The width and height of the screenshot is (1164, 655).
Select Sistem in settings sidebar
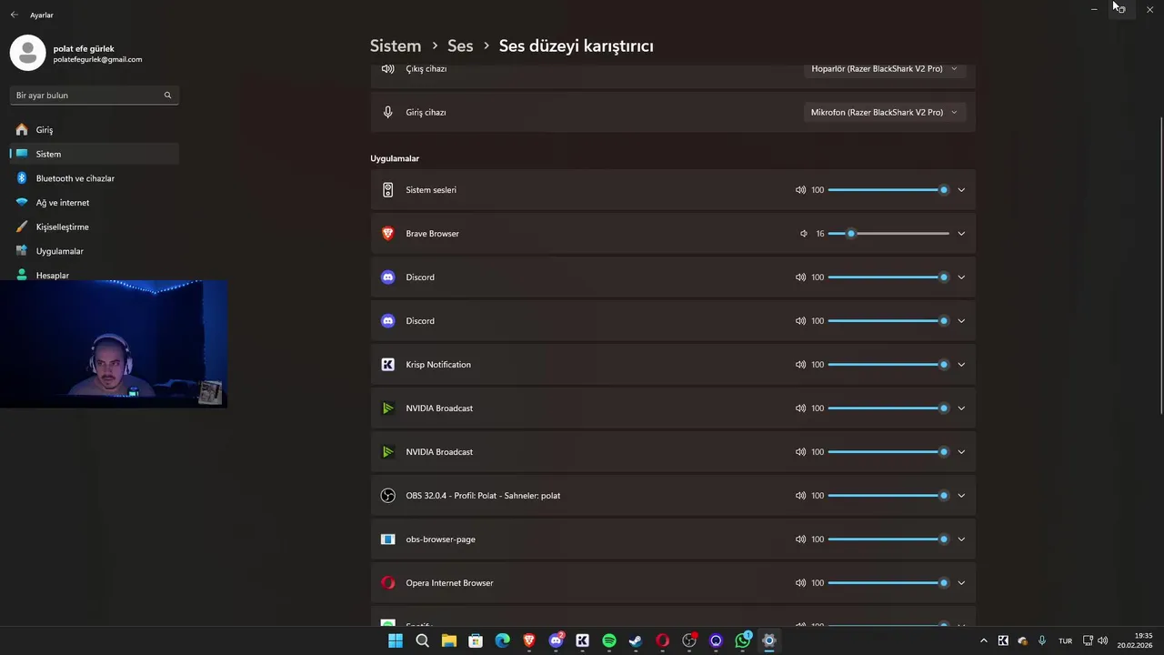(95, 155)
